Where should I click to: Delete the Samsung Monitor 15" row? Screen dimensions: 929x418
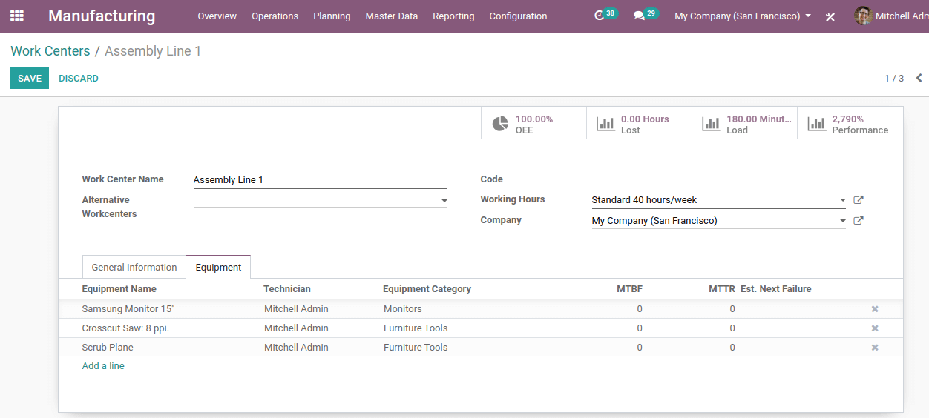click(875, 309)
